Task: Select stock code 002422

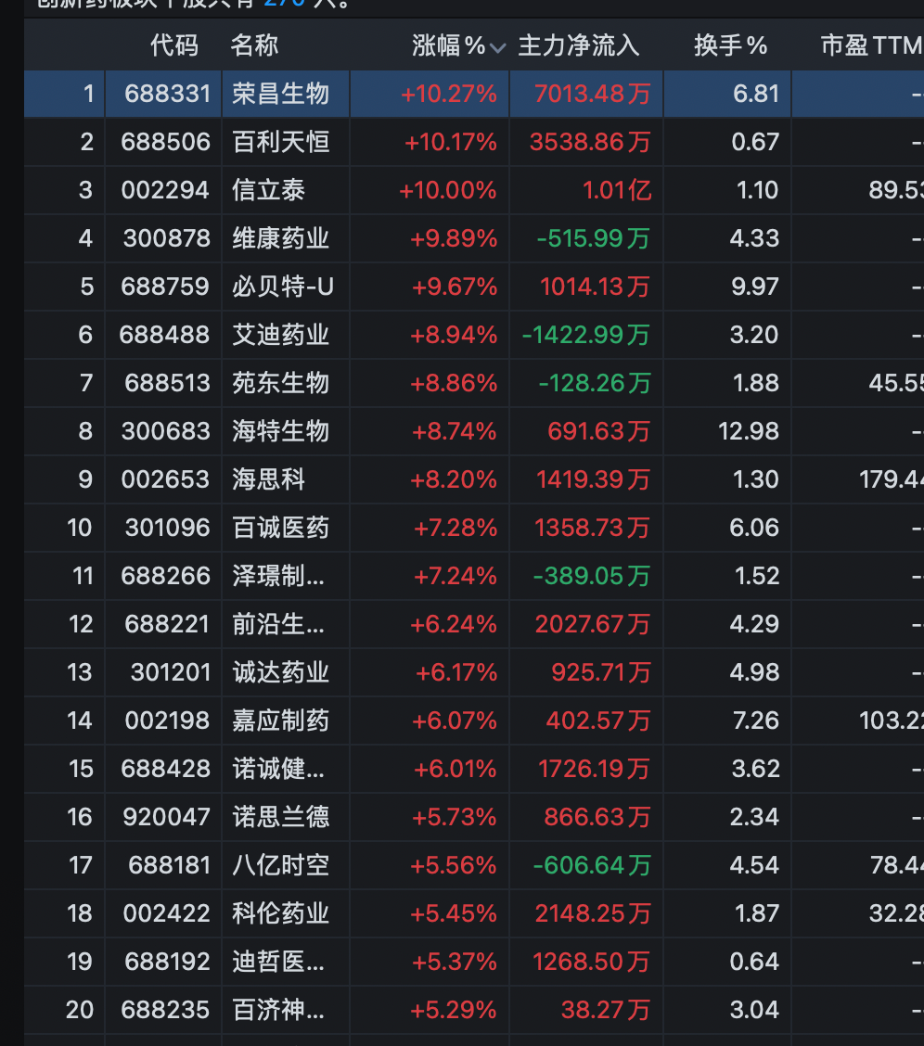Action: (x=167, y=913)
